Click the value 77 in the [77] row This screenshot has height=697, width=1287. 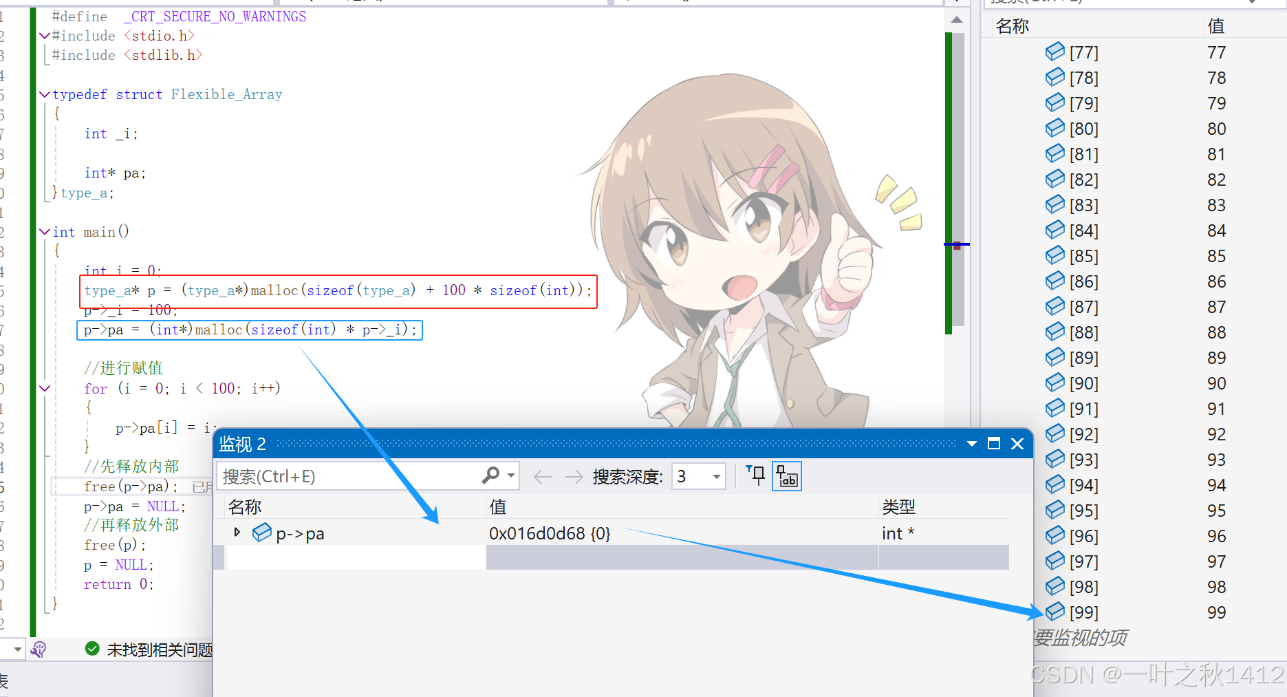[1216, 52]
